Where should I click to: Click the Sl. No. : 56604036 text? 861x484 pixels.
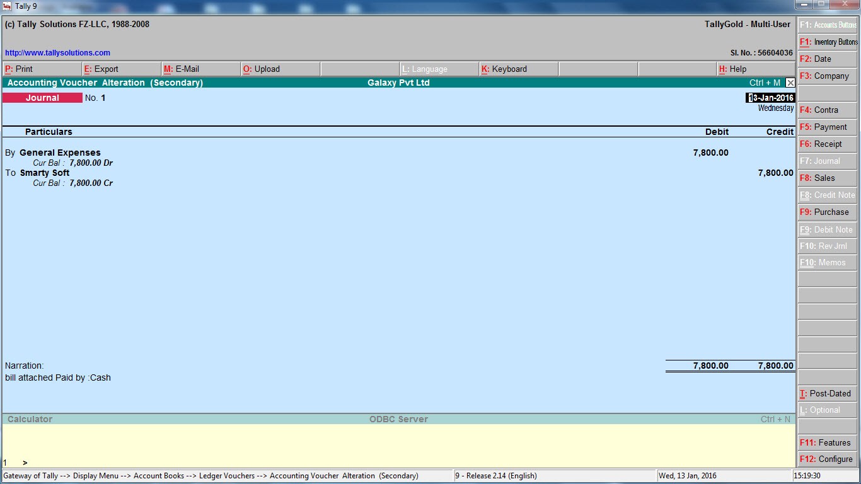click(761, 53)
